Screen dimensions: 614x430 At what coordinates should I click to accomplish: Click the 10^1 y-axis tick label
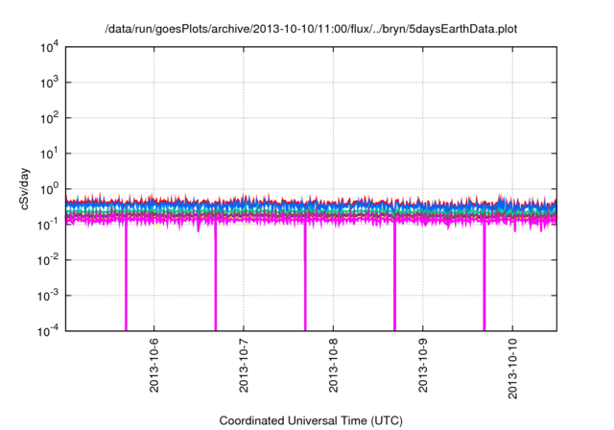pyautogui.click(x=49, y=154)
